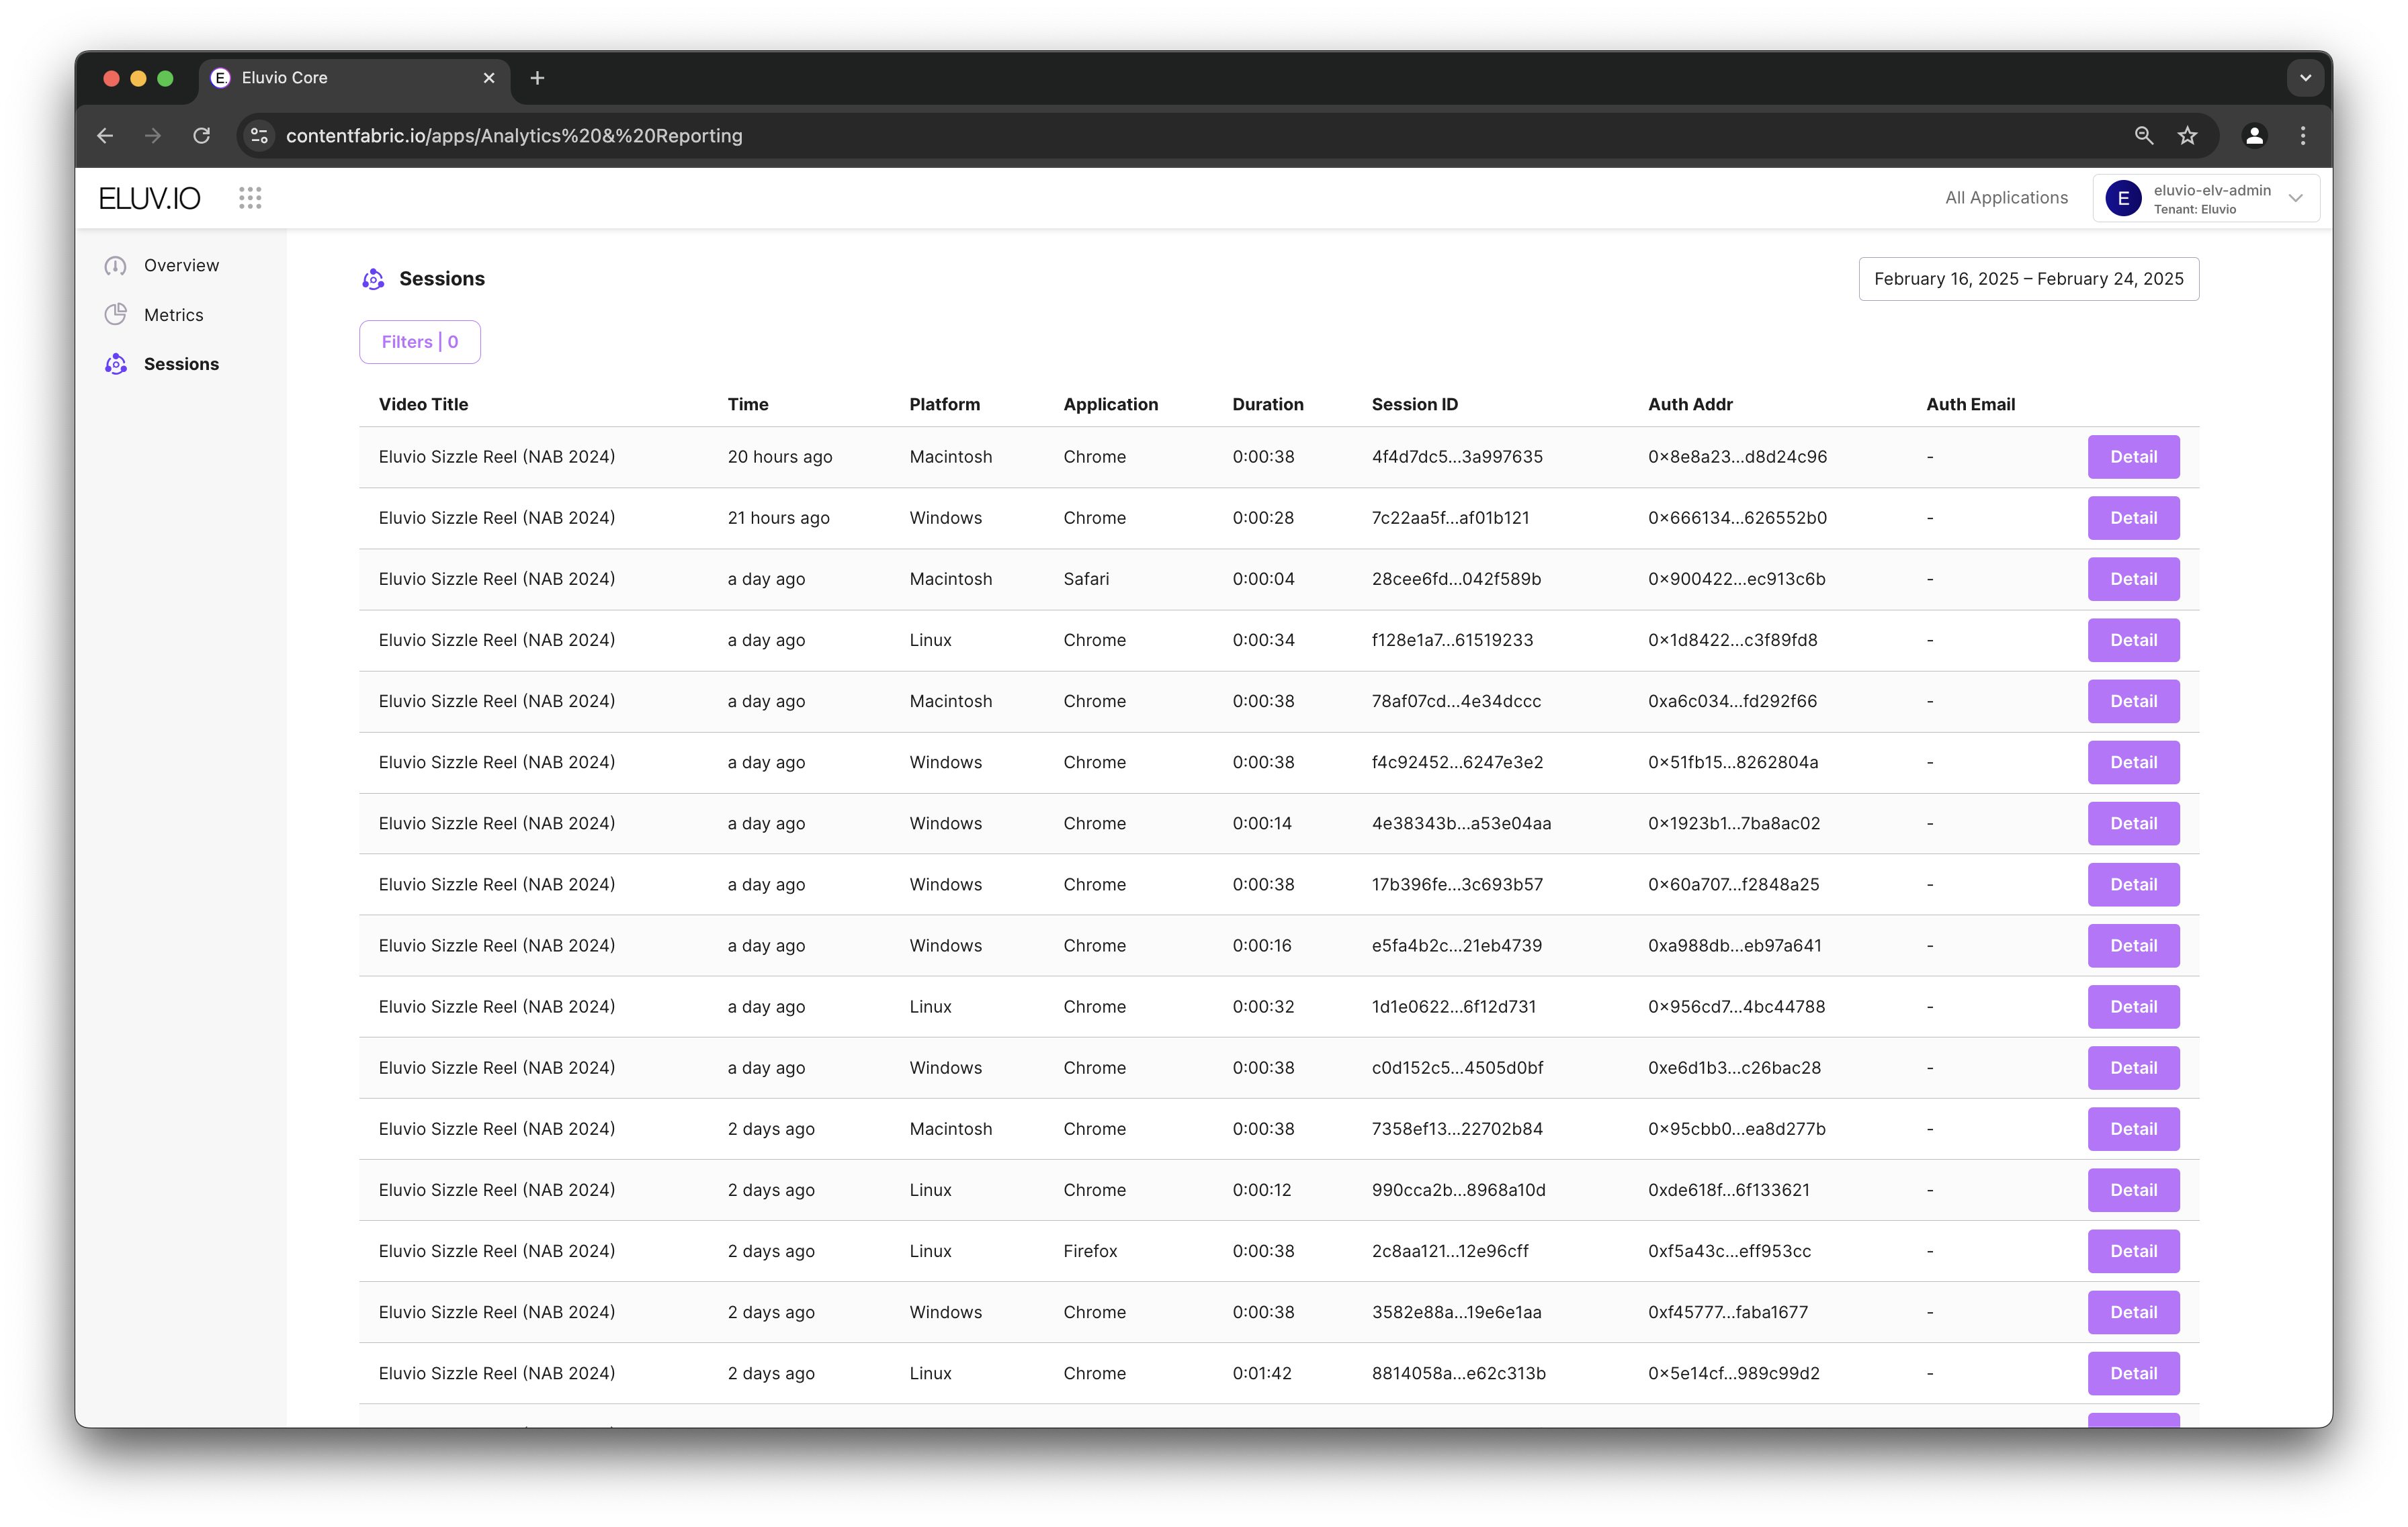Screen dimensions: 2408x1527
Task: Open Chrome profile avatar icon
Action: coord(2254,136)
